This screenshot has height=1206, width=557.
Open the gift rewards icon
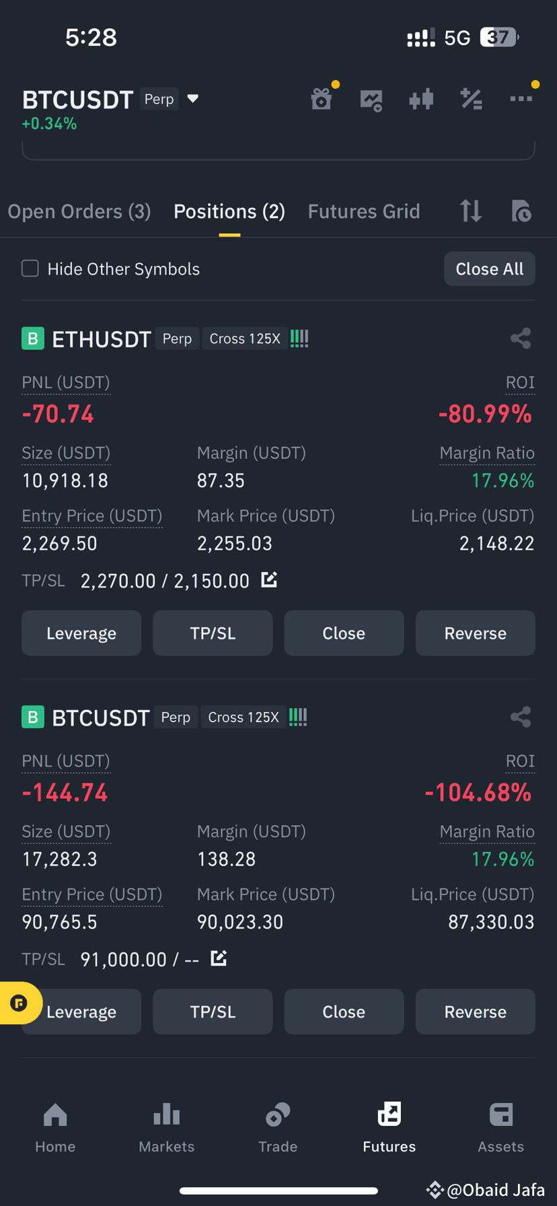[x=322, y=99]
